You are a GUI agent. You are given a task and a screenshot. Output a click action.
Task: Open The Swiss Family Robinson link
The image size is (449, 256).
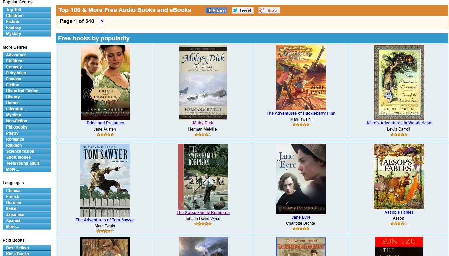pos(203,213)
